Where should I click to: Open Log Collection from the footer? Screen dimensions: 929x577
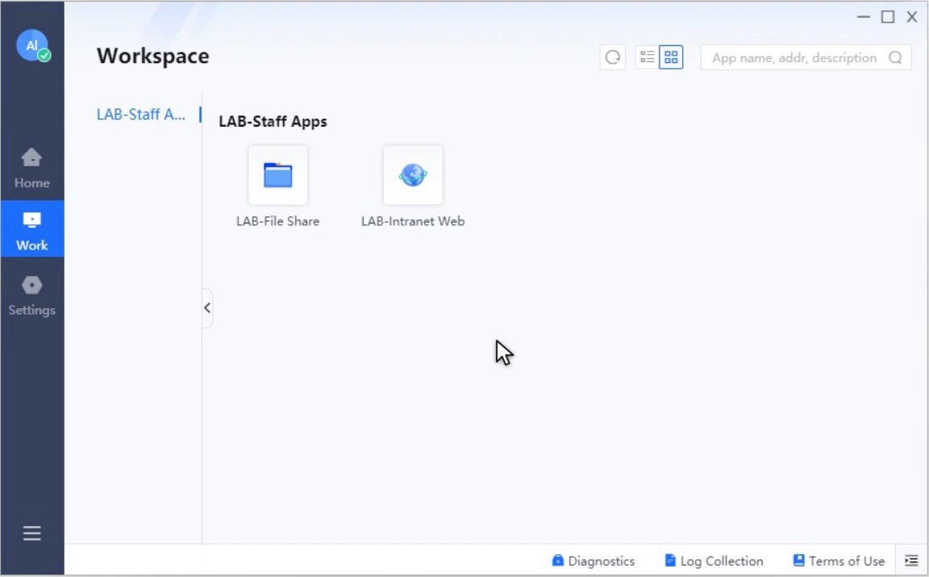714,561
